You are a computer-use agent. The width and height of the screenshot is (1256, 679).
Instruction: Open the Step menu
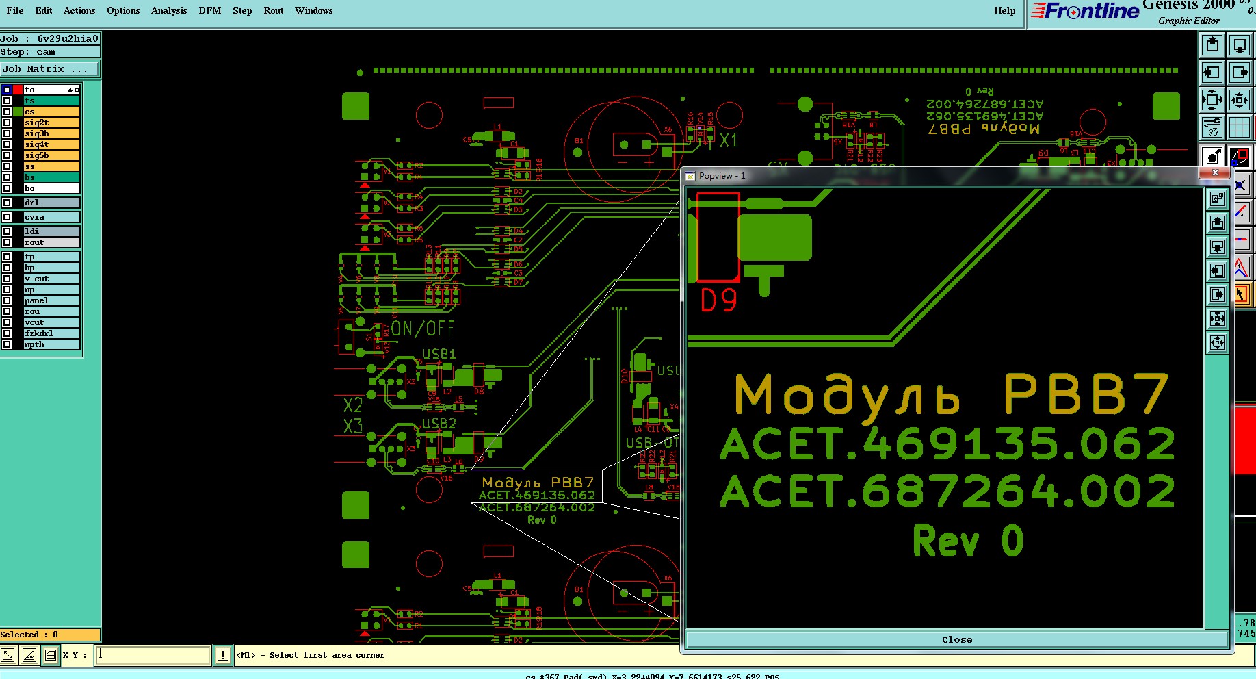[x=242, y=10]
